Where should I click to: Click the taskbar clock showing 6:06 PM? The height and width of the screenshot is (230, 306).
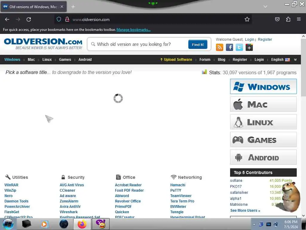pyautogui.click(x=291, y=224)
